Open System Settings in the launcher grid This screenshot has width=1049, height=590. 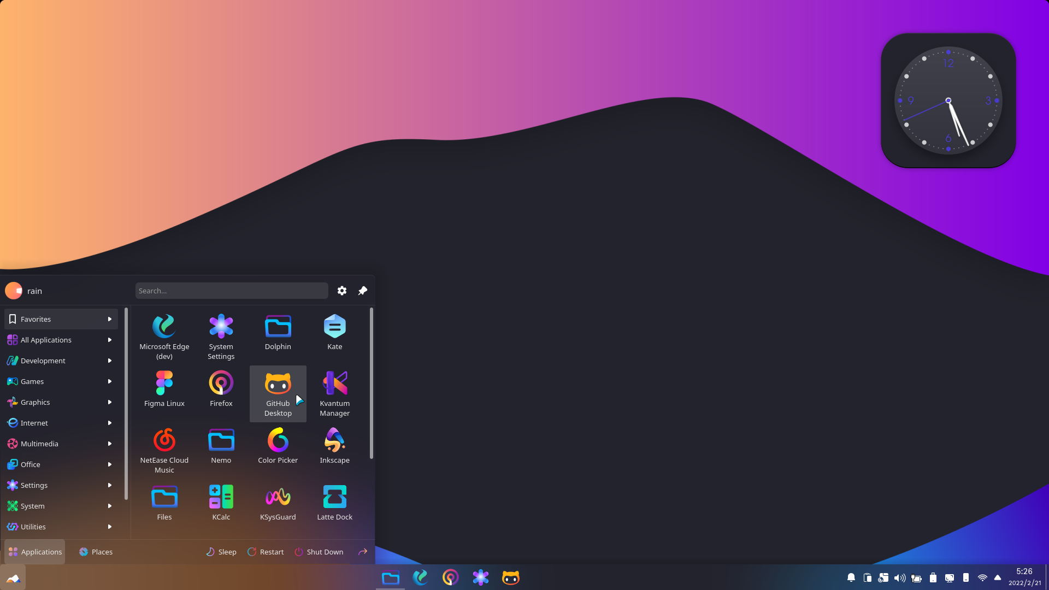221,337
